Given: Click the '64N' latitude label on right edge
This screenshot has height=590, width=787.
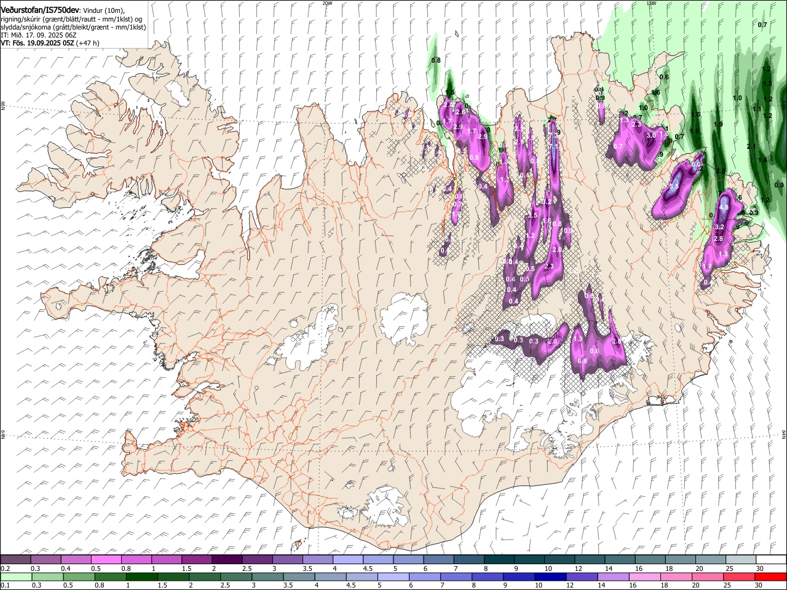Looking at the screenshot, I should [x=784, y=435].
